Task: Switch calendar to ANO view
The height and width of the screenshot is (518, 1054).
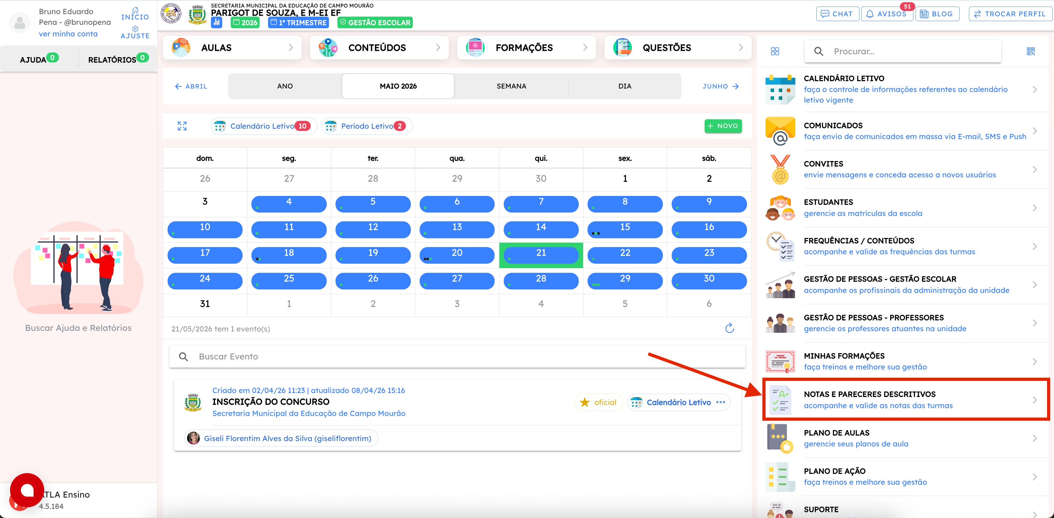Action: 285,86
